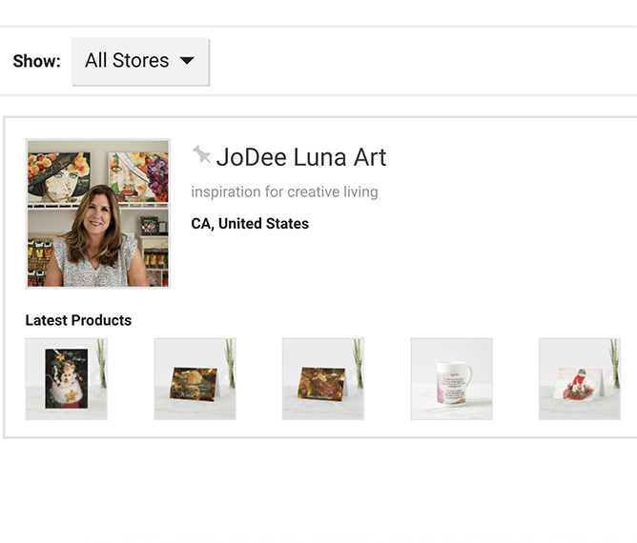The image size is (637, 543).
Task: Click the hat-lady painting in the profile photo
Action: [x=57, y=174]
